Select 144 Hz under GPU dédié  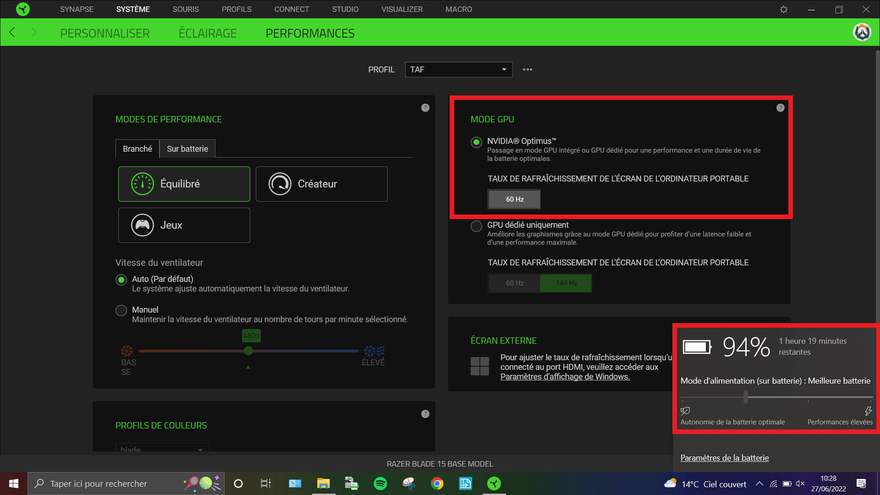pos(566,283)
